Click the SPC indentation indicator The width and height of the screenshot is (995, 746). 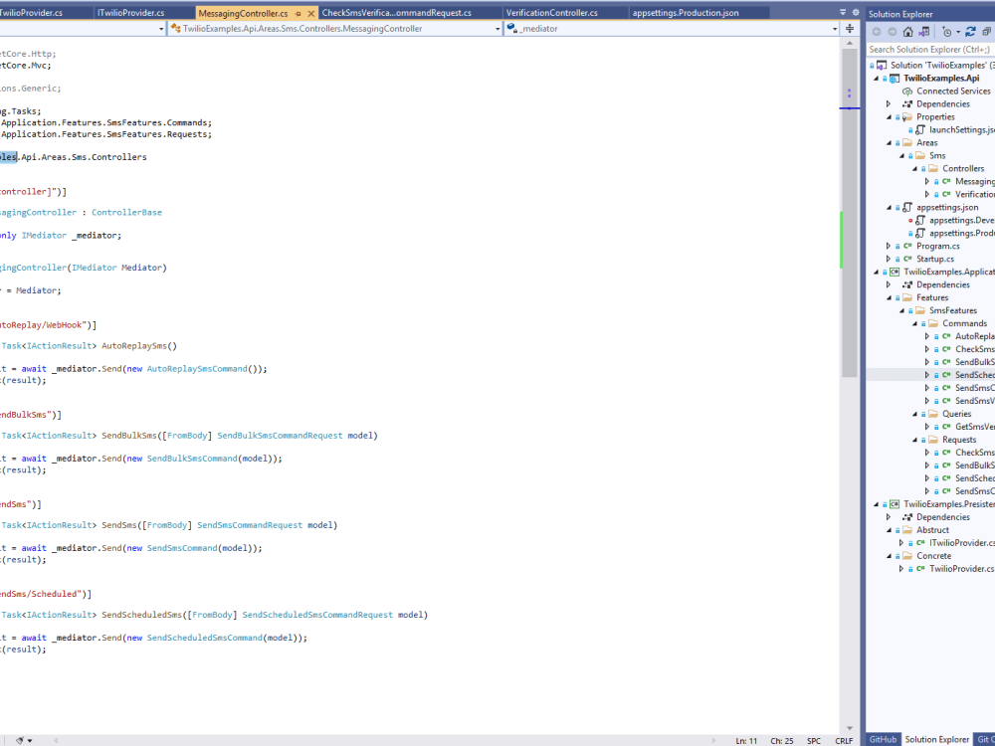pos(814,740)
